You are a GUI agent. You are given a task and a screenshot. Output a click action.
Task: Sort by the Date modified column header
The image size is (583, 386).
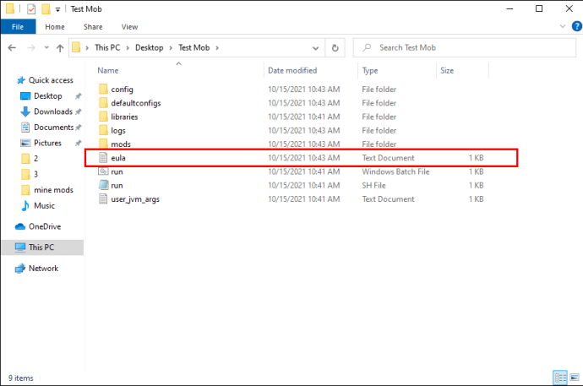tap(292, 71)
